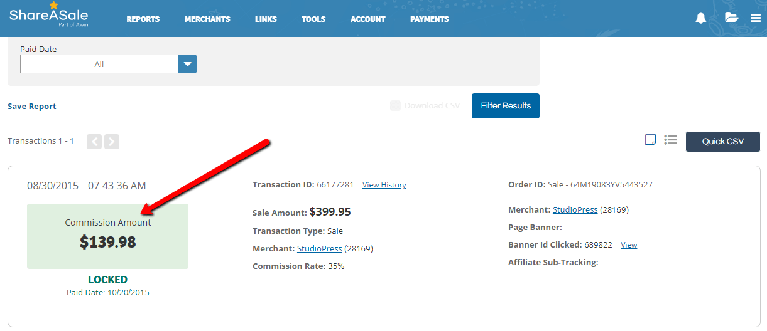Screen dimensions: 767x331
Task: Click the ShareASale logo
Action: click(x=48, y=16)
